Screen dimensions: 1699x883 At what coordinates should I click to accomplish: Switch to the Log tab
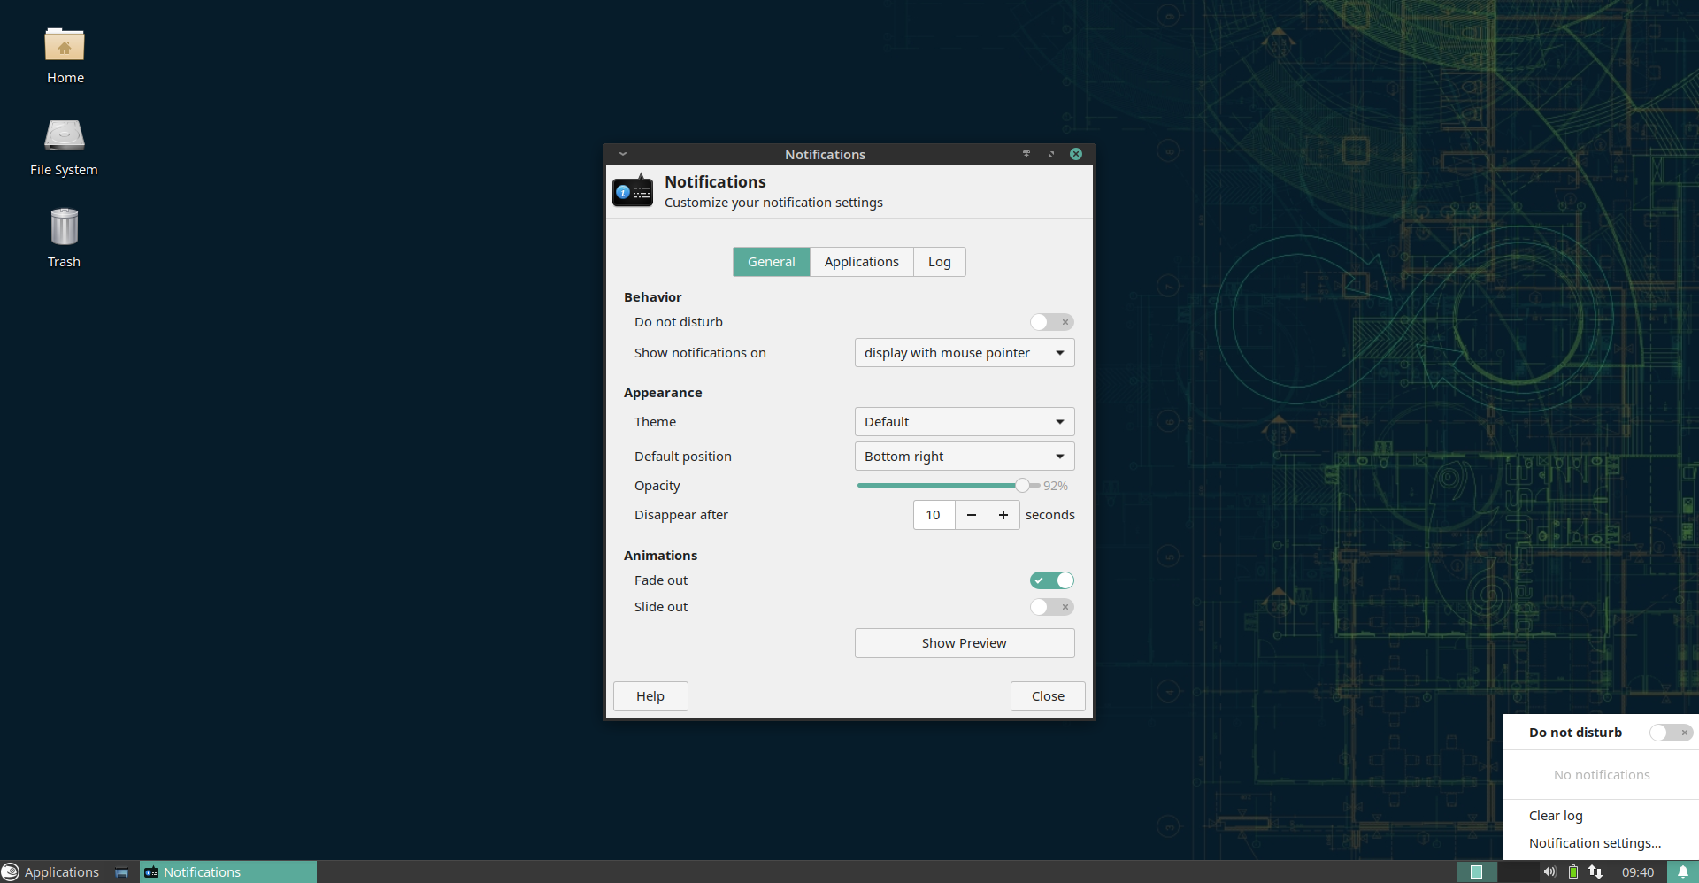[939, 262]
